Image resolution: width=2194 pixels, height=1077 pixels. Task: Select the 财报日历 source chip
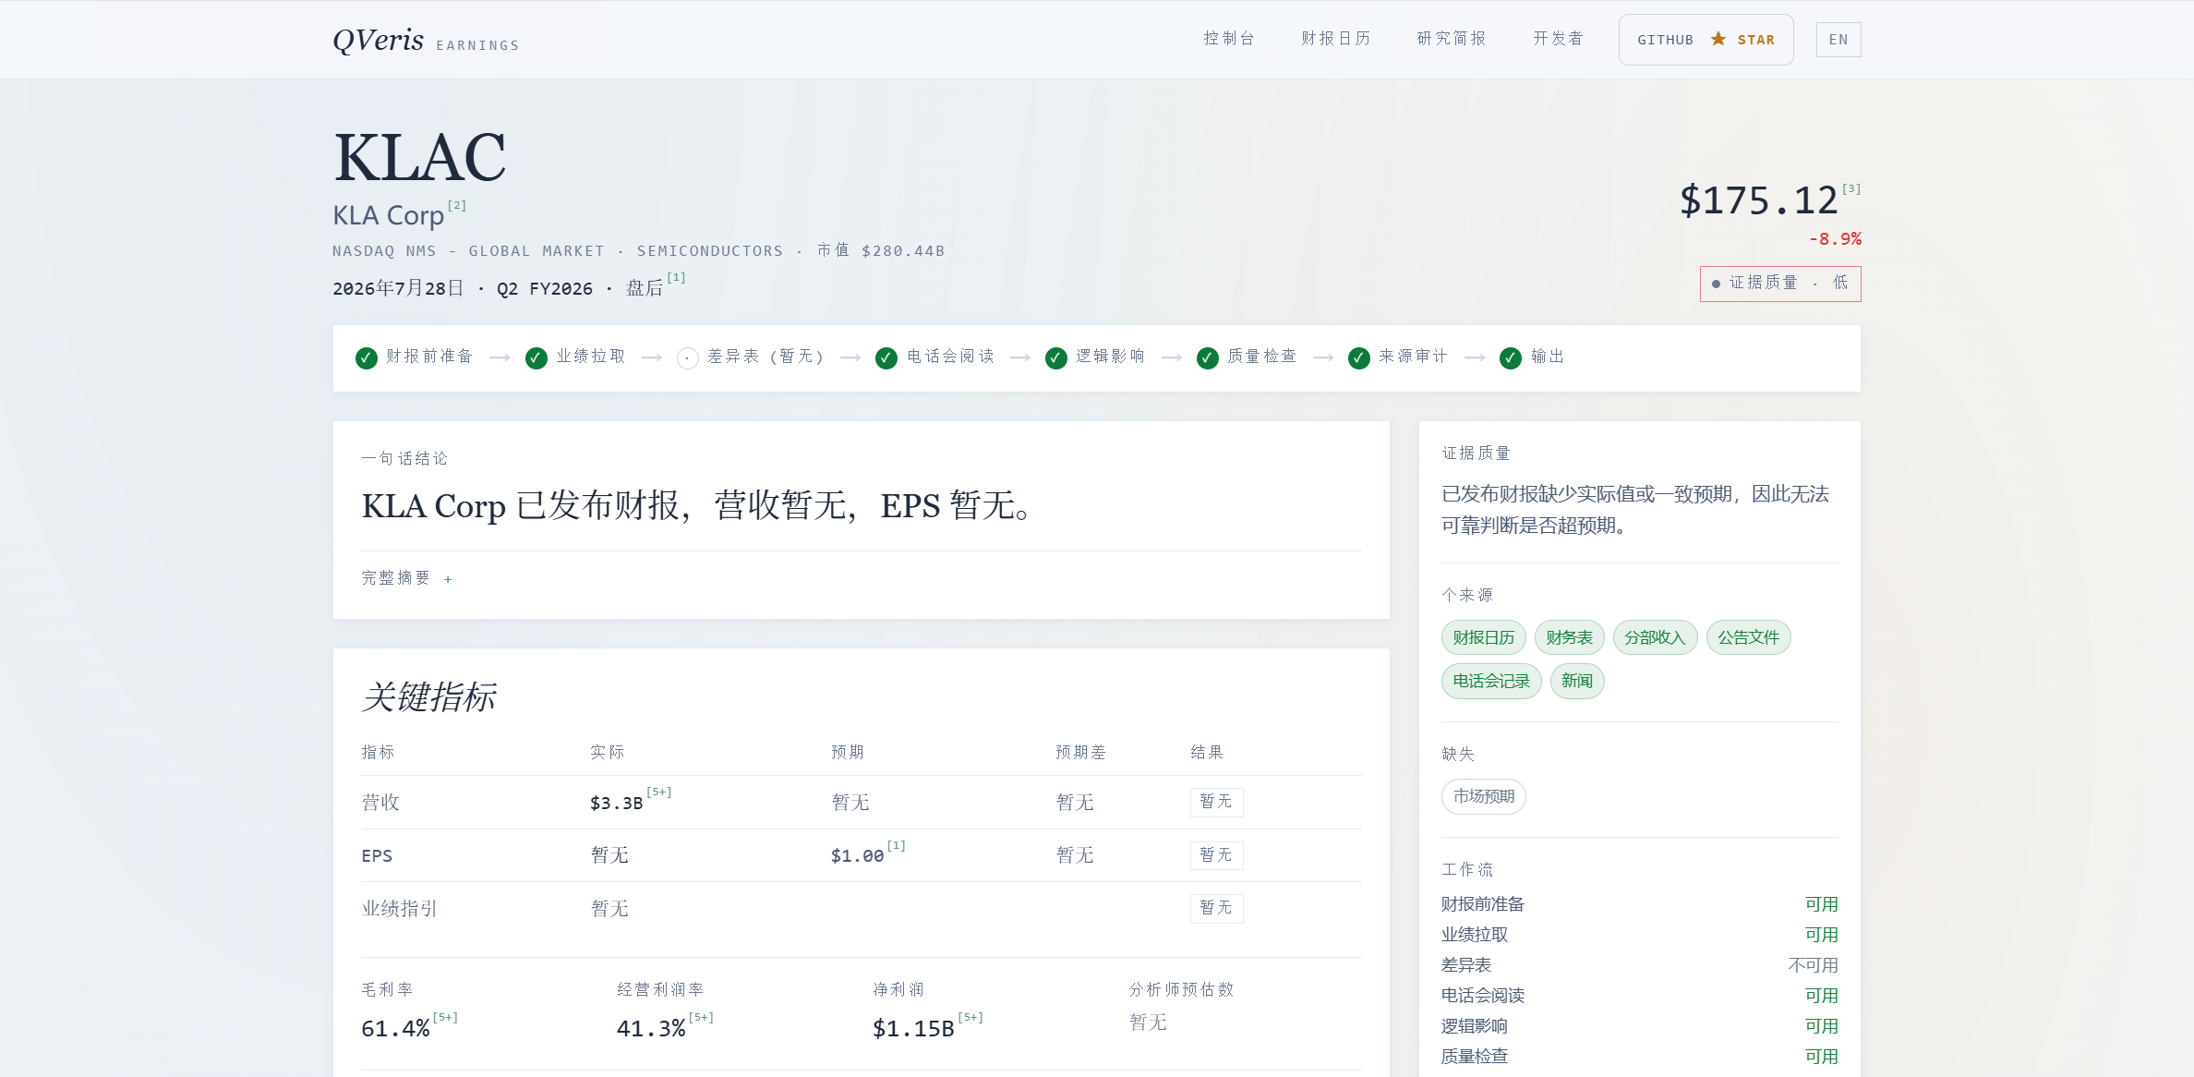(x=1484, y=637)
